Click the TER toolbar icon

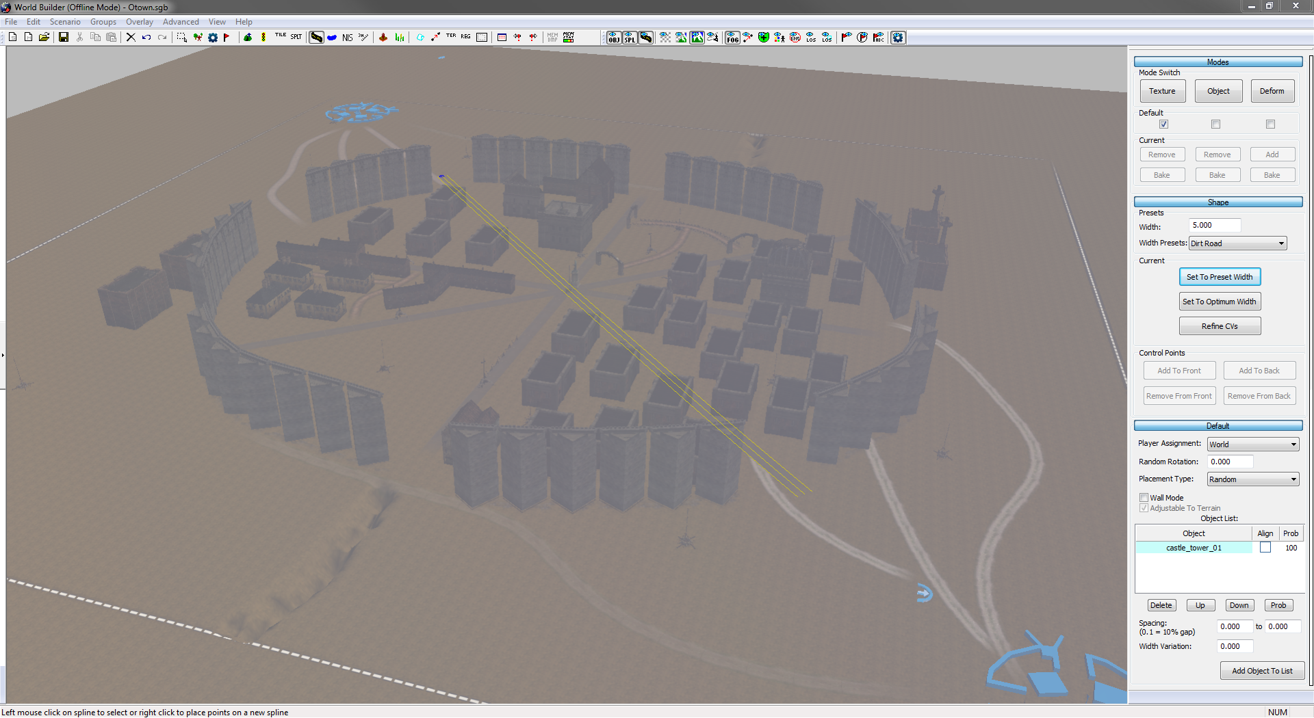point(451,37)
